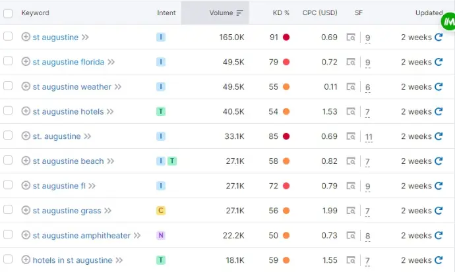Refresh metrics for the st augustine grass row
The image size is (455, 272).
[439, 211]
